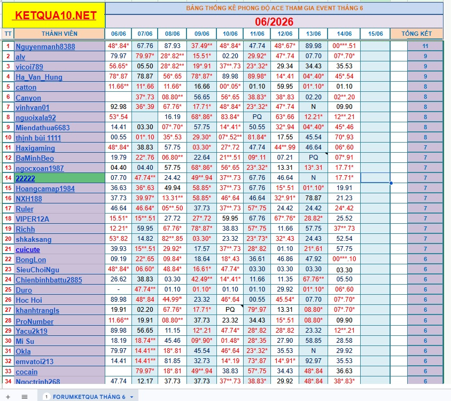
Task: Select the 08/06 date header
Action: (172, 34)
